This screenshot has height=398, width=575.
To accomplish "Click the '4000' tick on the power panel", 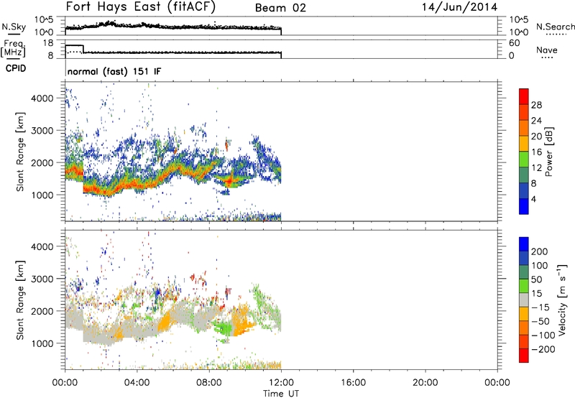I will coord(42,98).
